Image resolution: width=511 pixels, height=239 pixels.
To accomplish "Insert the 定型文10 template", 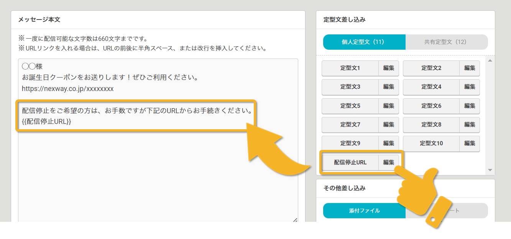I will (431, 143).
